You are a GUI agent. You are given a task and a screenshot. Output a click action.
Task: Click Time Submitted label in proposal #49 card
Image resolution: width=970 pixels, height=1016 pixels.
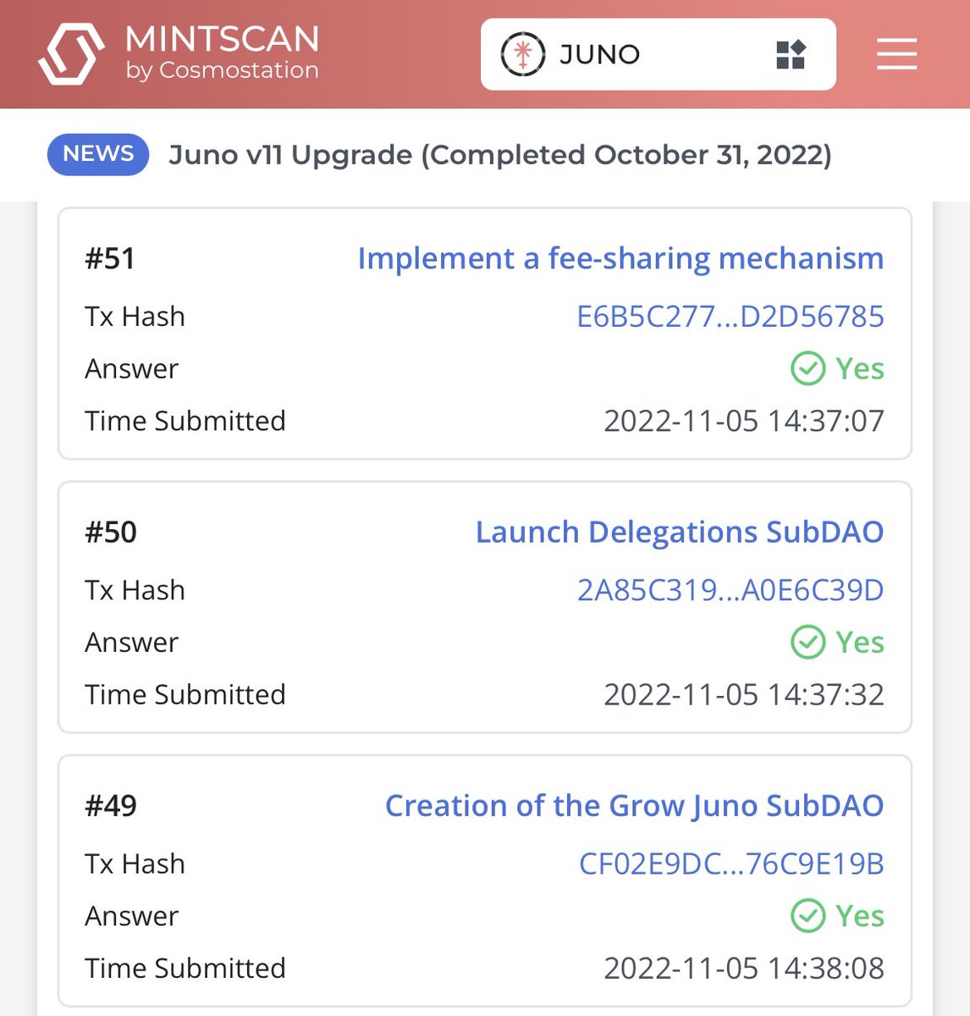(185, 968)
